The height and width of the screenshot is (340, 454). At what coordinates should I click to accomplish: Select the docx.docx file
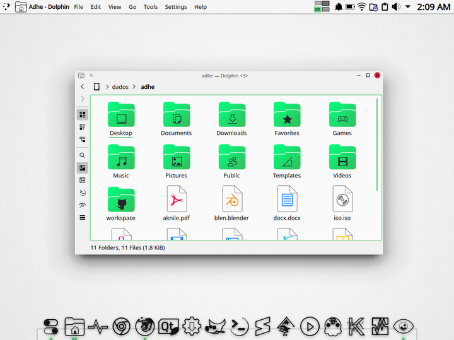click(287, 204)
